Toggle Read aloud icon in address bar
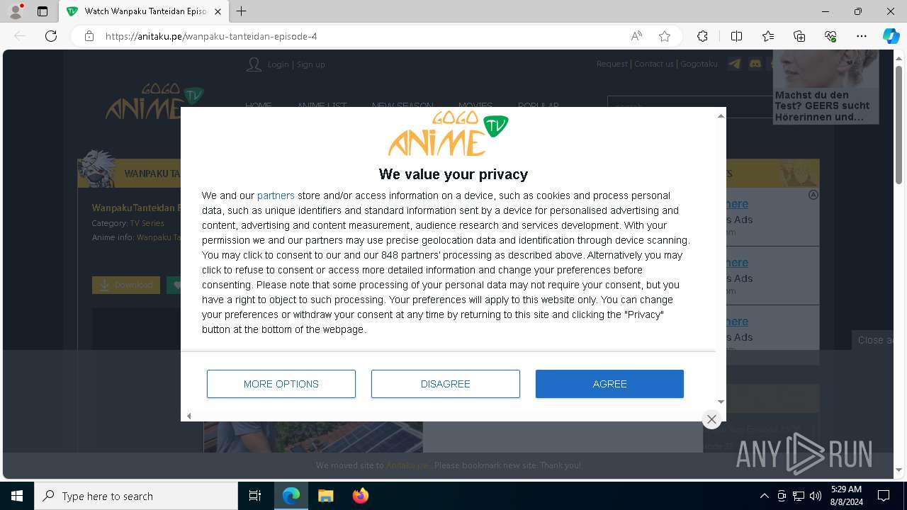The image size is (907, 510). 636,36
